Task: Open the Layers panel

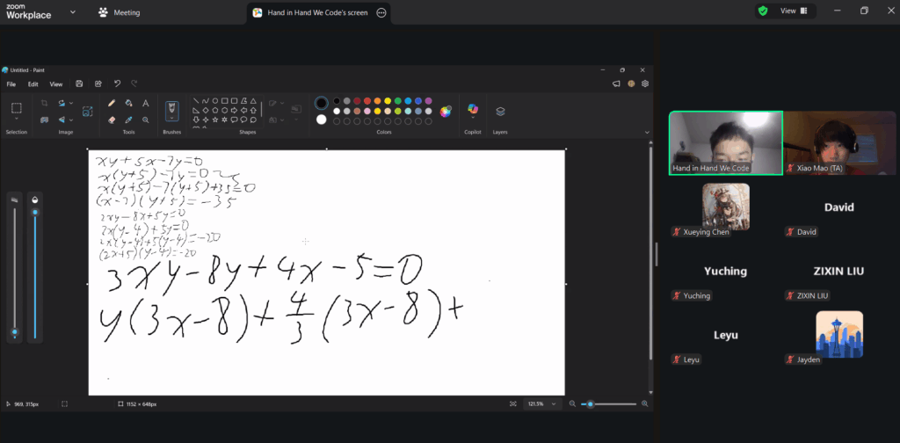Action: point(500,112)
